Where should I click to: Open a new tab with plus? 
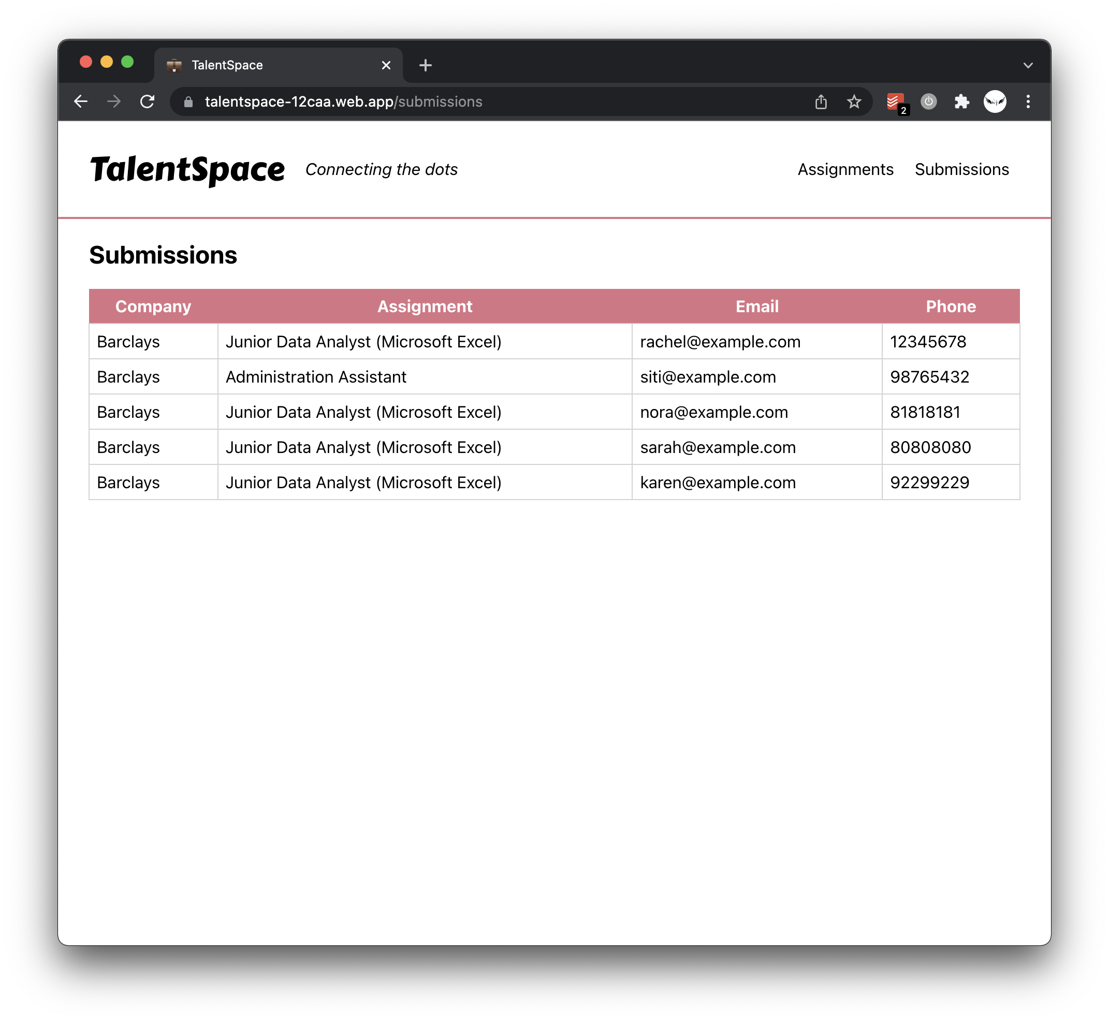click(426, 65)
